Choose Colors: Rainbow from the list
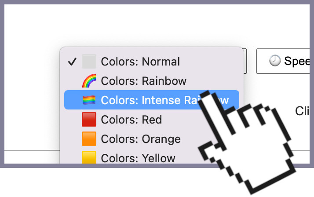 [x=152, y=80]
